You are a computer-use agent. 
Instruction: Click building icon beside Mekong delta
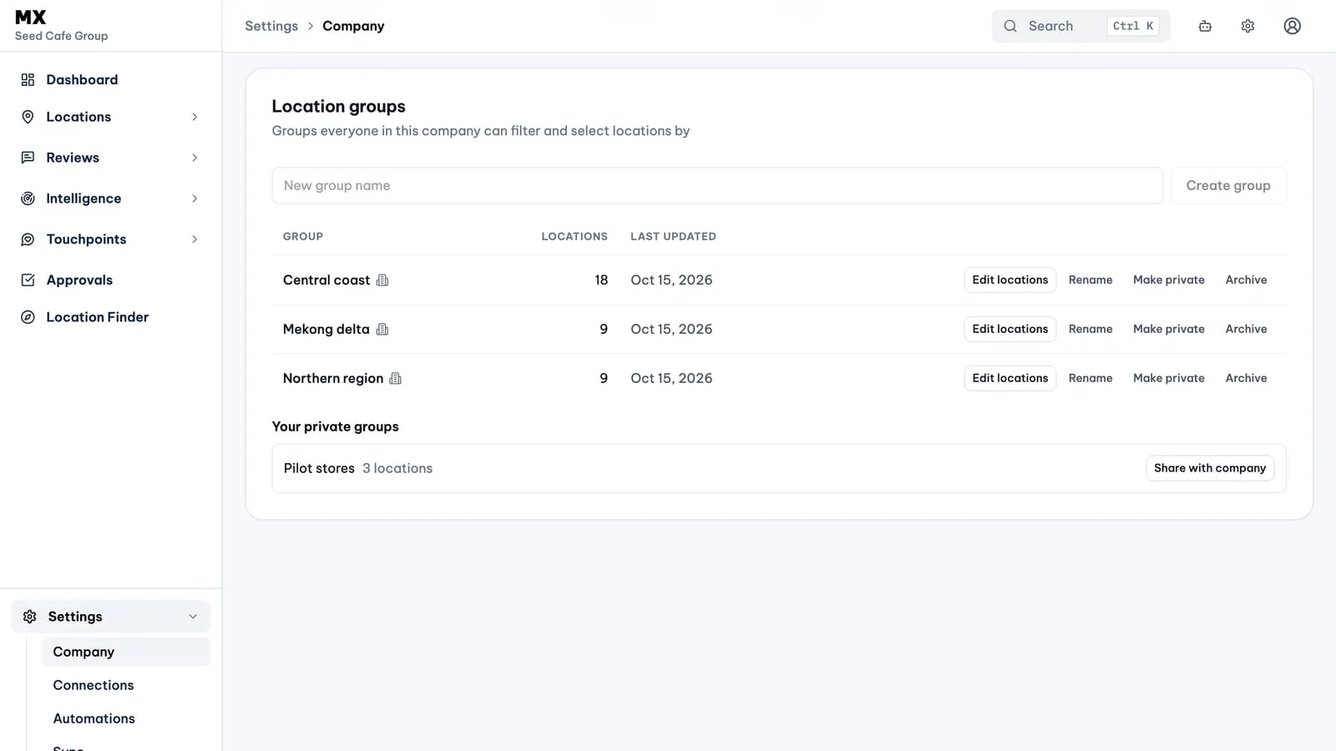pos(382,330)
